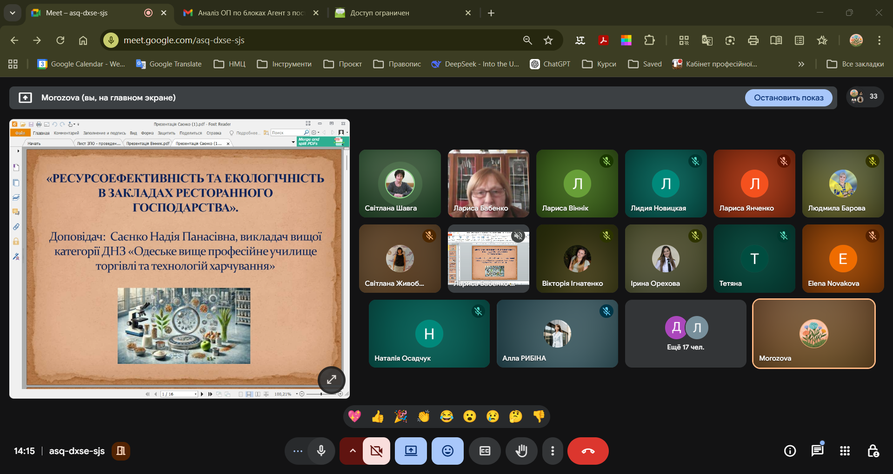Expand the shared presentation to fullscreen
The image size is (893, 474).
click(331, 380)
